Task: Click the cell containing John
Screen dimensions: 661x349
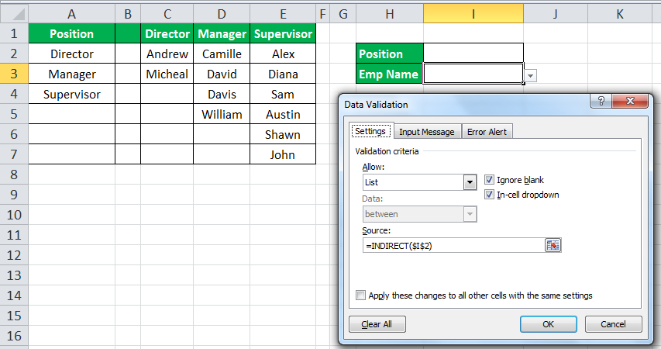Action: pos(283,154)
